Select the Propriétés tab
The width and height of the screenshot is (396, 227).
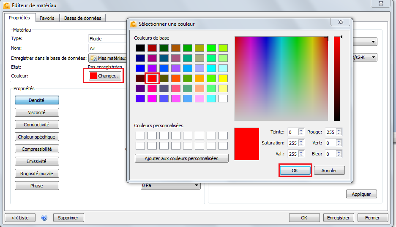[x=19, y=18]
